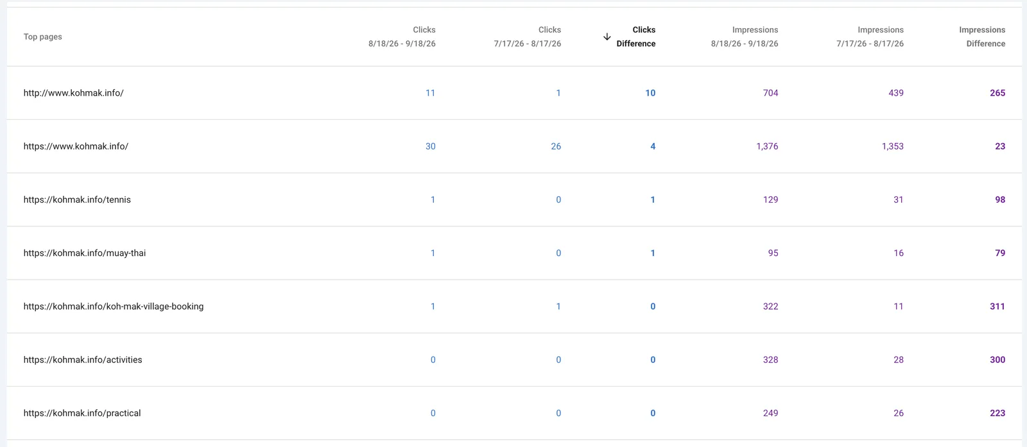Select the http://www.kohmak.info/ page row
Viewport: 1027px width, 447px height.
514,93
